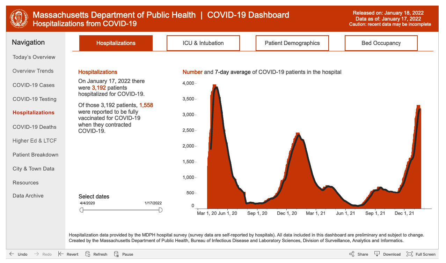Open City & Town Data page
Screen dimensions: 446x263
[x=34, y=168]
